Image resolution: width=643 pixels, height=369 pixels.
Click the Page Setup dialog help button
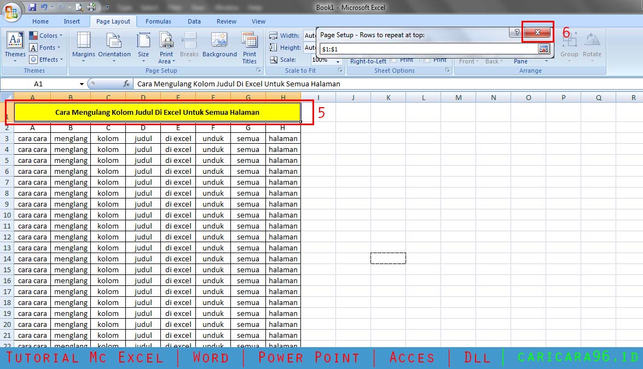pyautogui.click(x=517, y=32)
